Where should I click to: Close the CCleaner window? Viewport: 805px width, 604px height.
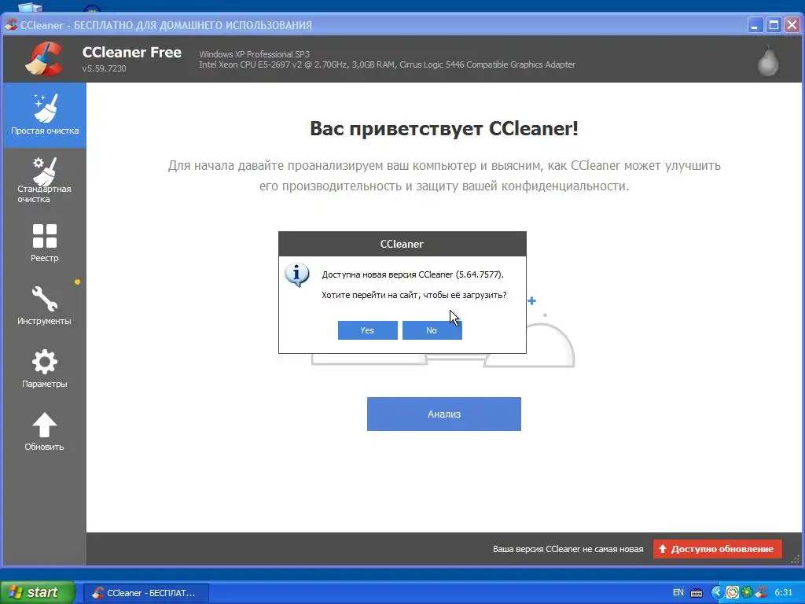792,25
